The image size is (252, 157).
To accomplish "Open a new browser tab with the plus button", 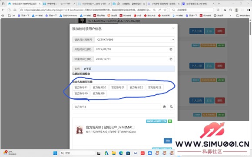I will [219, 3].
